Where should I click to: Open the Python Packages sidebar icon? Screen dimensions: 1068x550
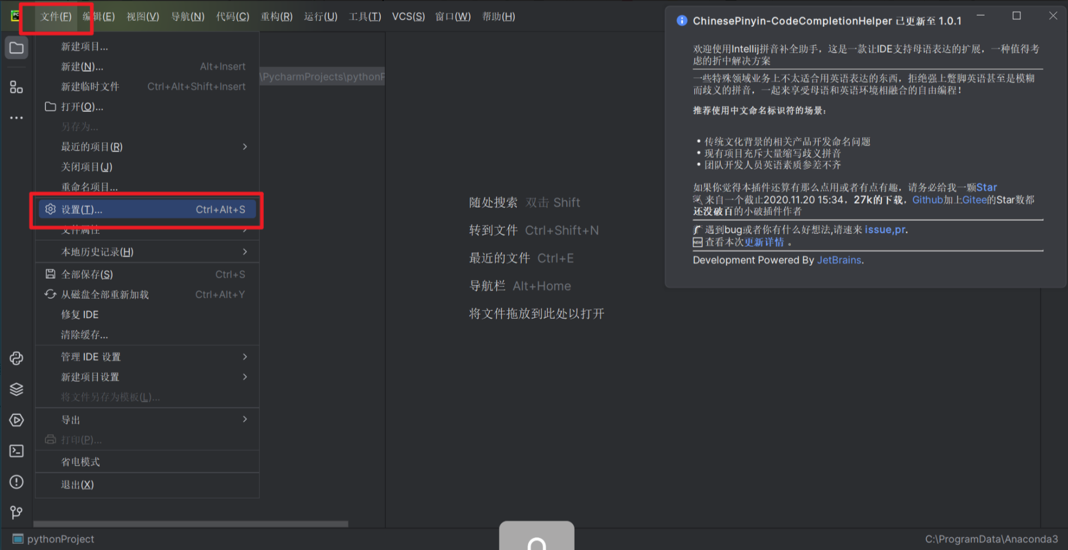(x=16, y=358)
